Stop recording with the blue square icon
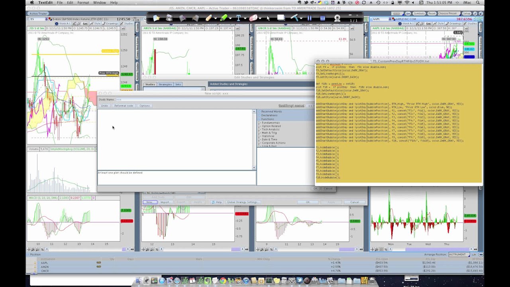Screen dimensions: 510x287 pyautogui.click(x=323, y=18)
